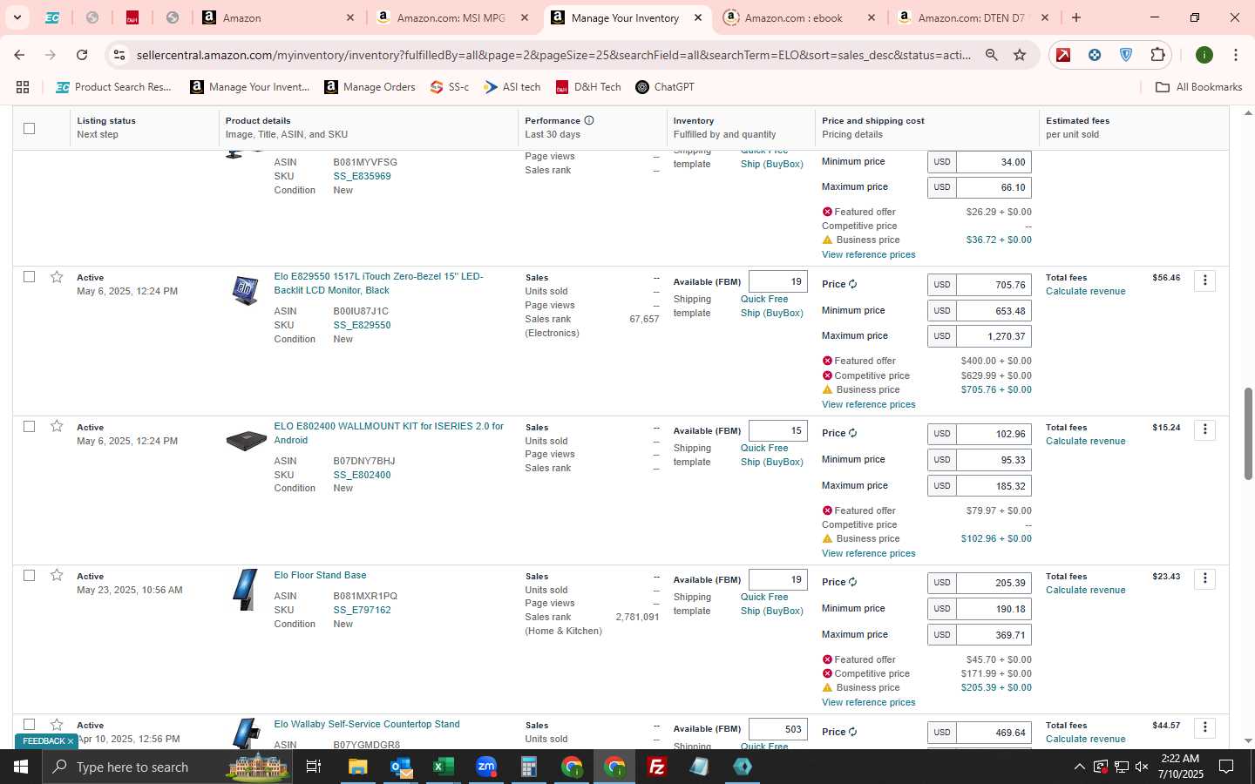The image size is (1255, 784).
Task: Open the Elo Wallaby Self-Service Countertop Stand link
Action: pos(367,724)
